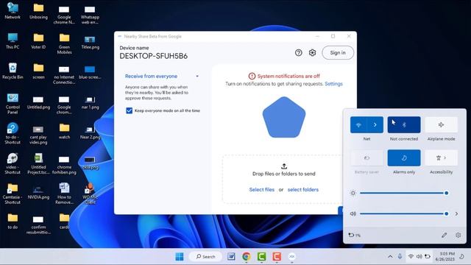The height and width of the screenshot is (265, 471).
Task: Click select folders link
Action: tap(302, 190)
